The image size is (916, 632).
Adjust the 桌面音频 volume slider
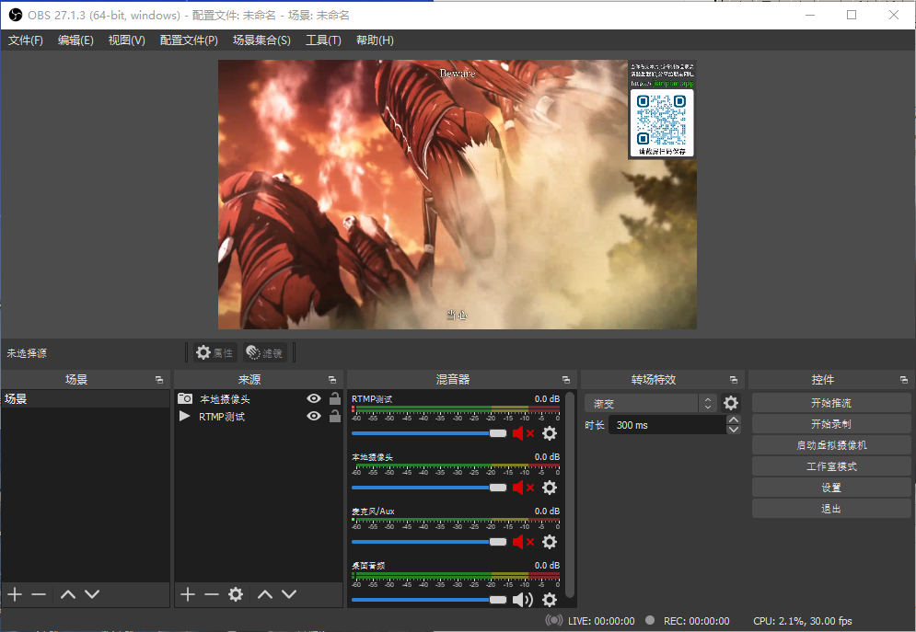[429, 599]
